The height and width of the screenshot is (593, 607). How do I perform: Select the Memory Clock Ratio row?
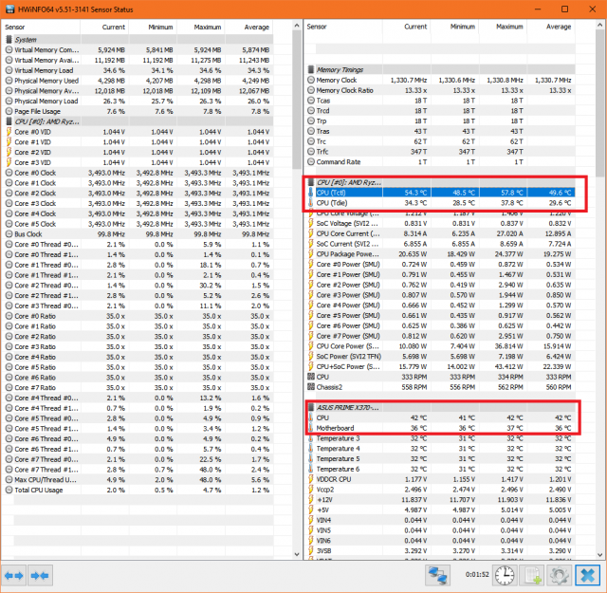tap(440, 90)
